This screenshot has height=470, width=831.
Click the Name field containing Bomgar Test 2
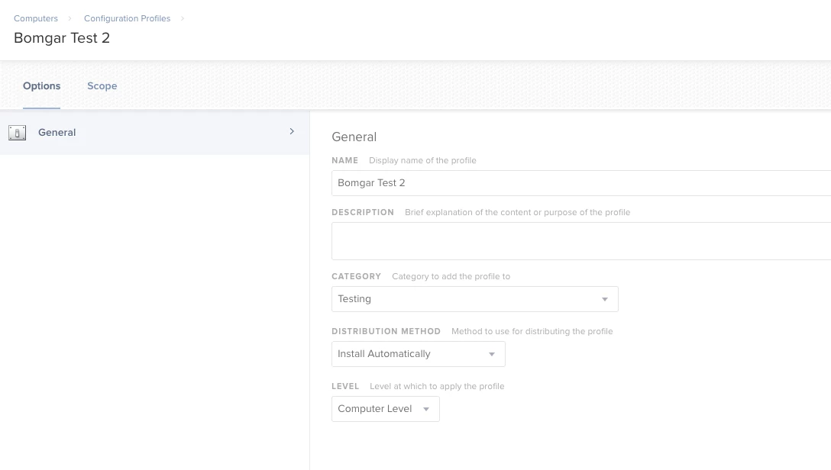coord(580,183)
